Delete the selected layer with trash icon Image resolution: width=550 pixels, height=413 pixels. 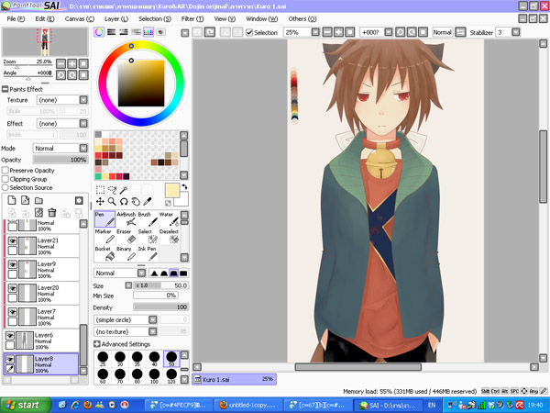point(52,213)
